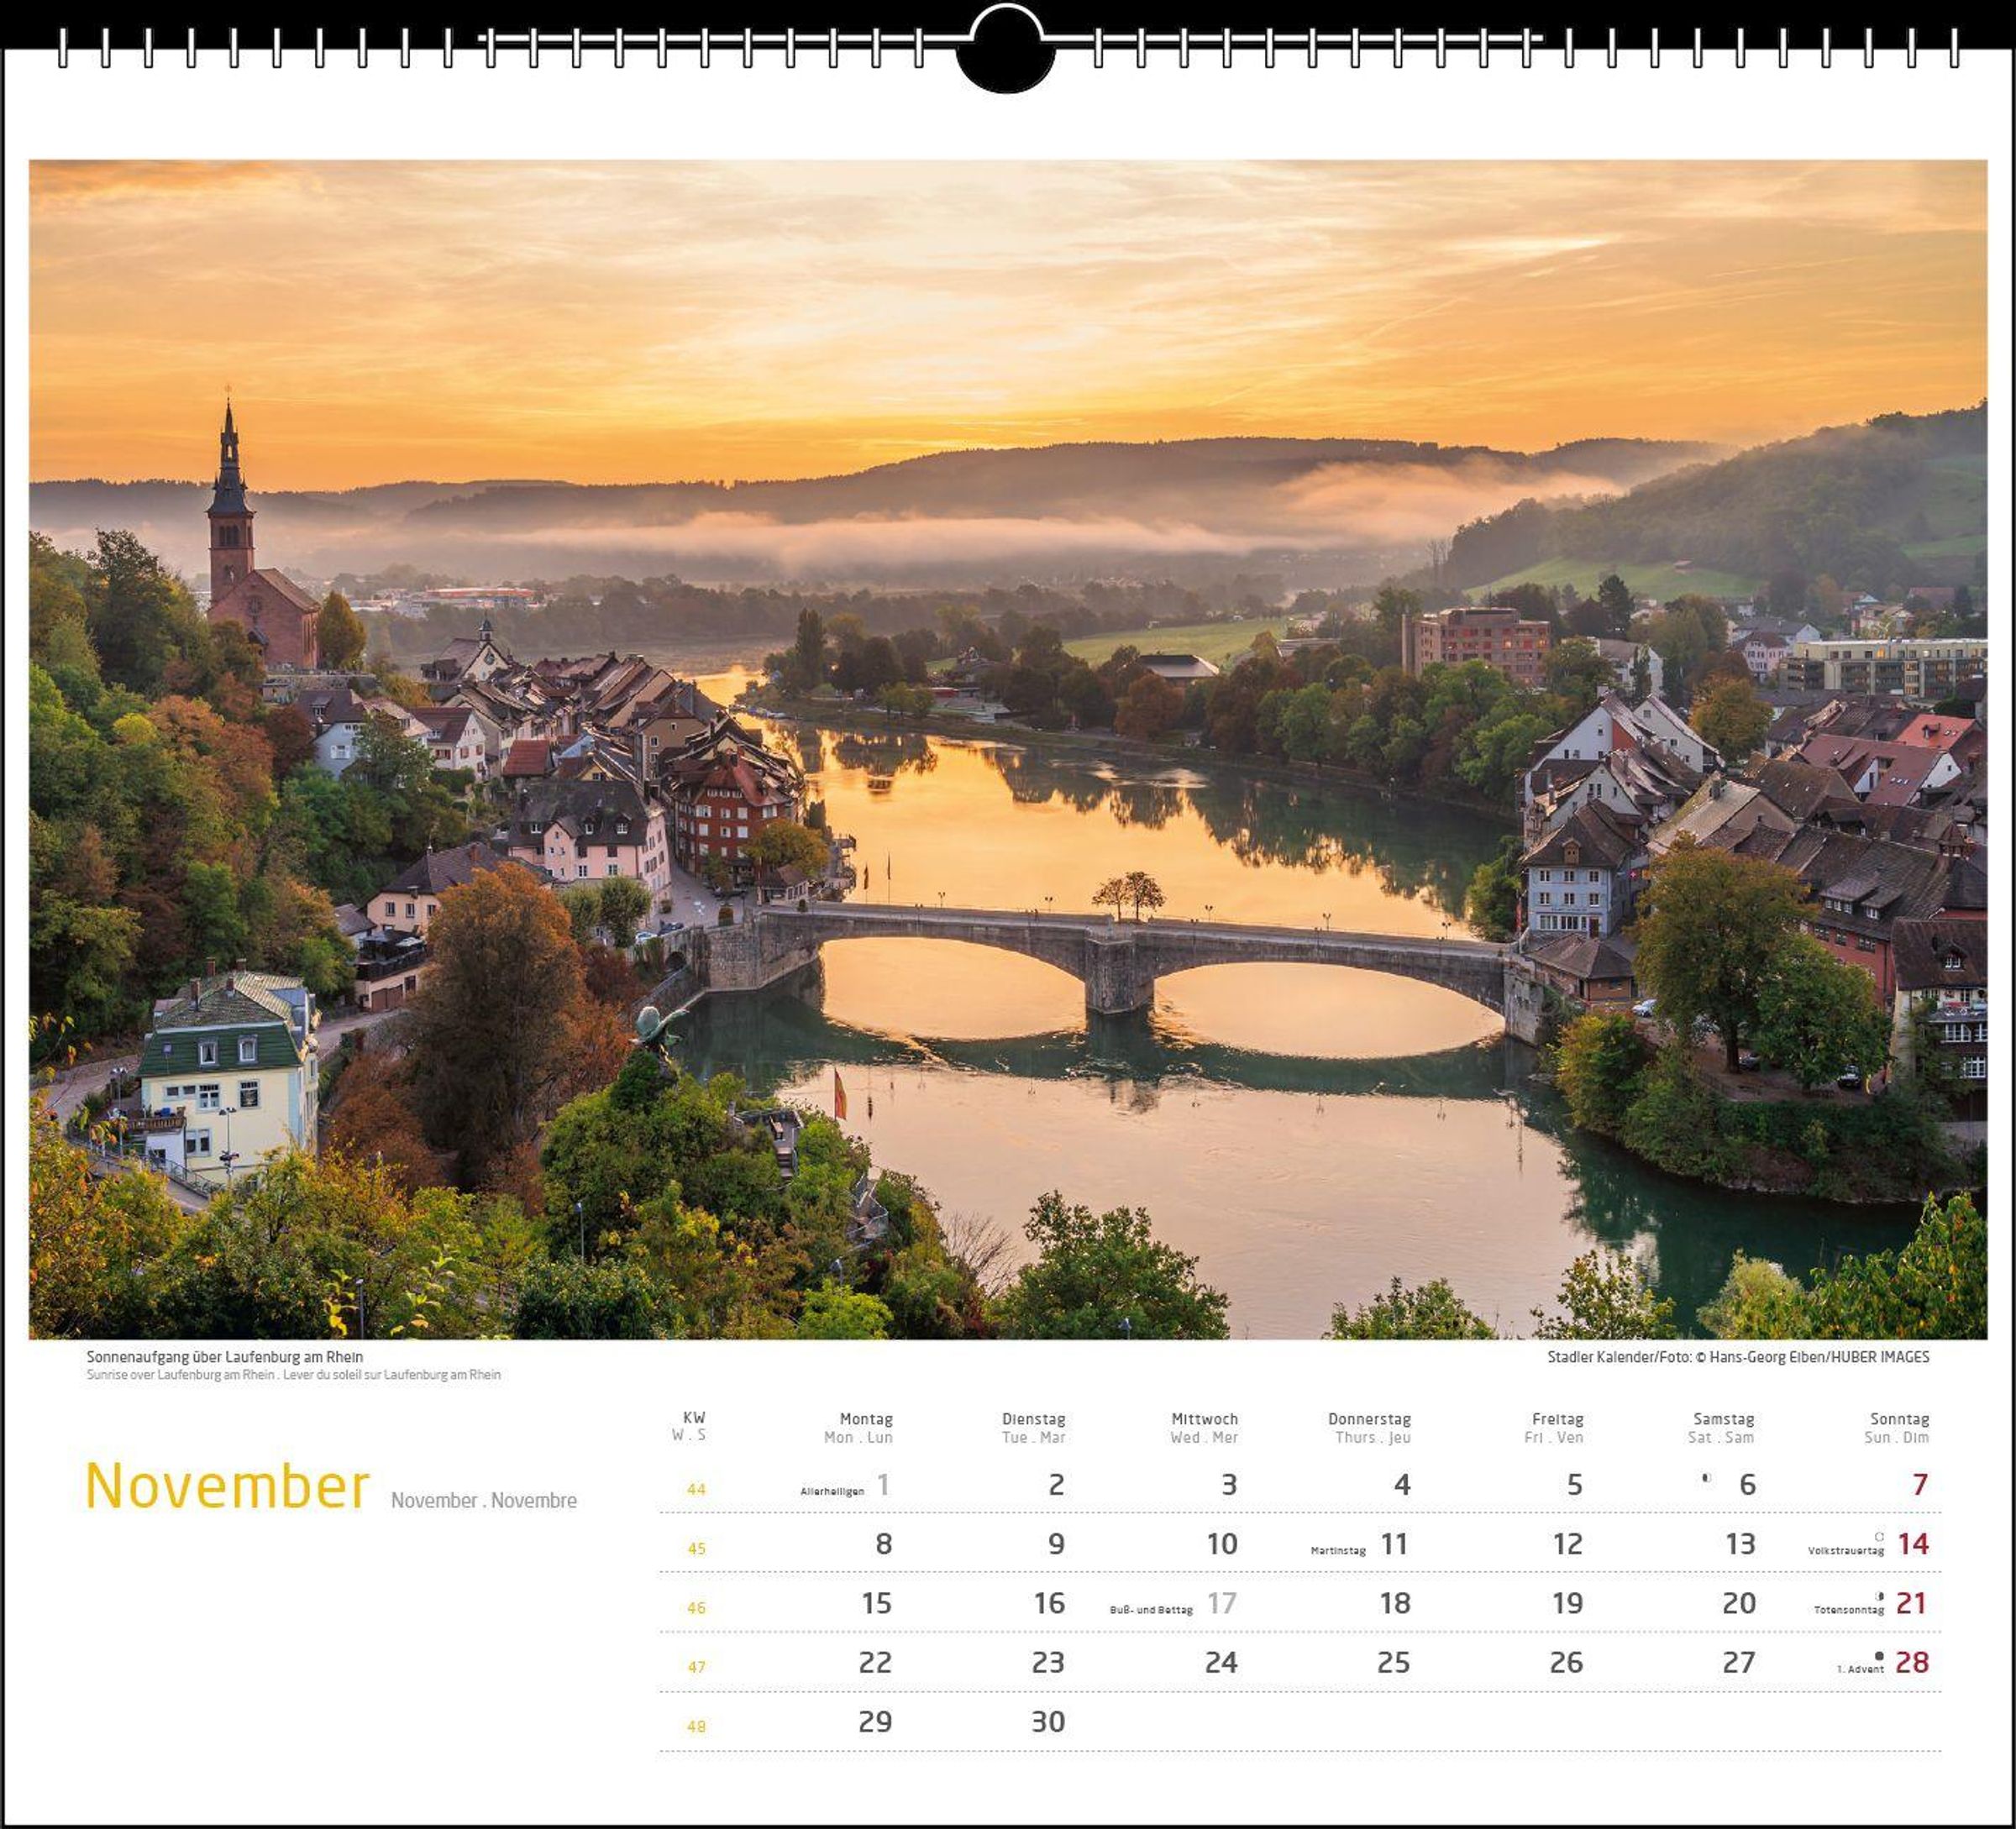The image size is (2016, 1829).
Task: Click the Sonntag column header
Action: click(x=1898, y=1419)
